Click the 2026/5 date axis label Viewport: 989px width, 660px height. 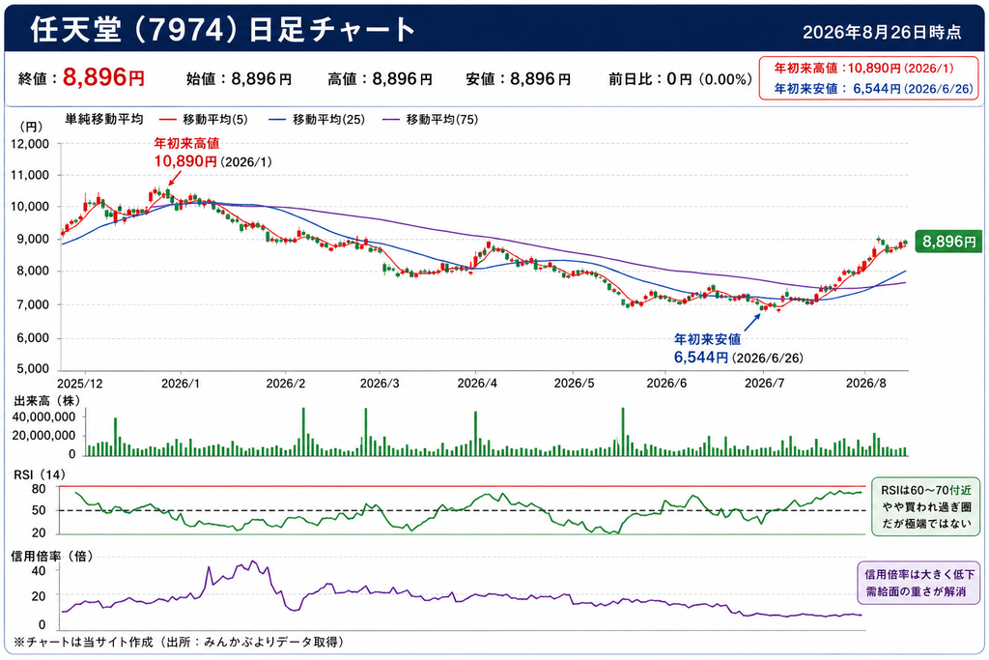pyautogui.click(x=574, y=384)
